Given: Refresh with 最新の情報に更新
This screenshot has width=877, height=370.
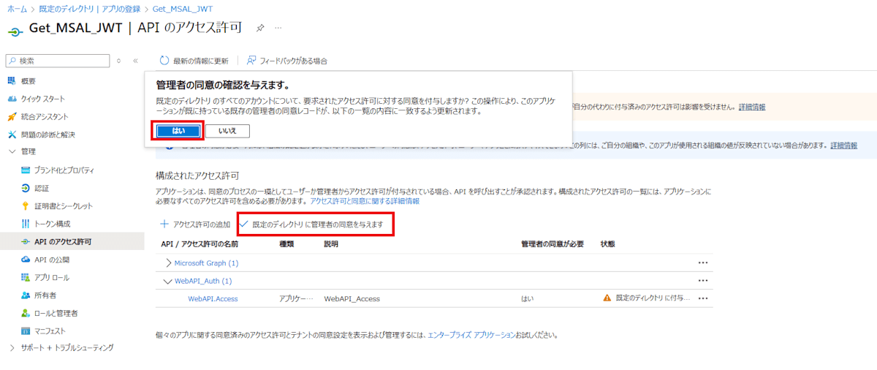Looking at the screenshot, I should pos(194,61).
